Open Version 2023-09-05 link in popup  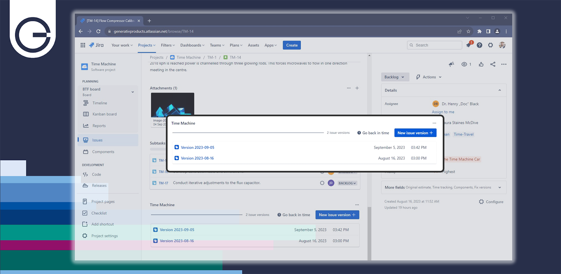pyautogui.click(x=198, y=147)
